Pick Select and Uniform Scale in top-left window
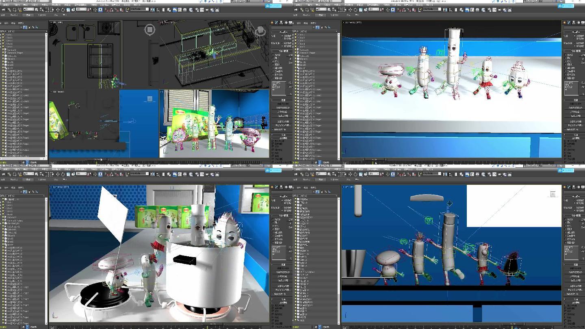Screen dimensions: 585x329 [68, 9]
